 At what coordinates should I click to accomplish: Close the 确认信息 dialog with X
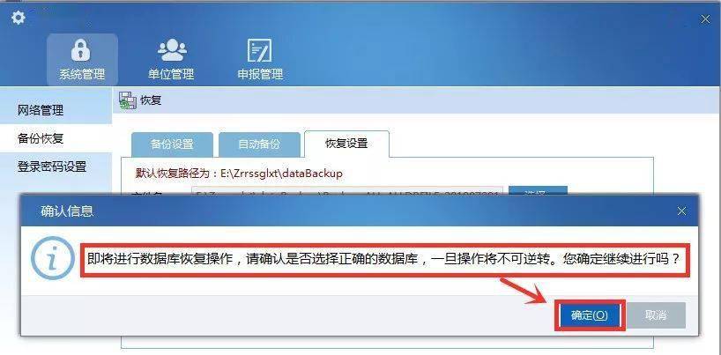681,211
